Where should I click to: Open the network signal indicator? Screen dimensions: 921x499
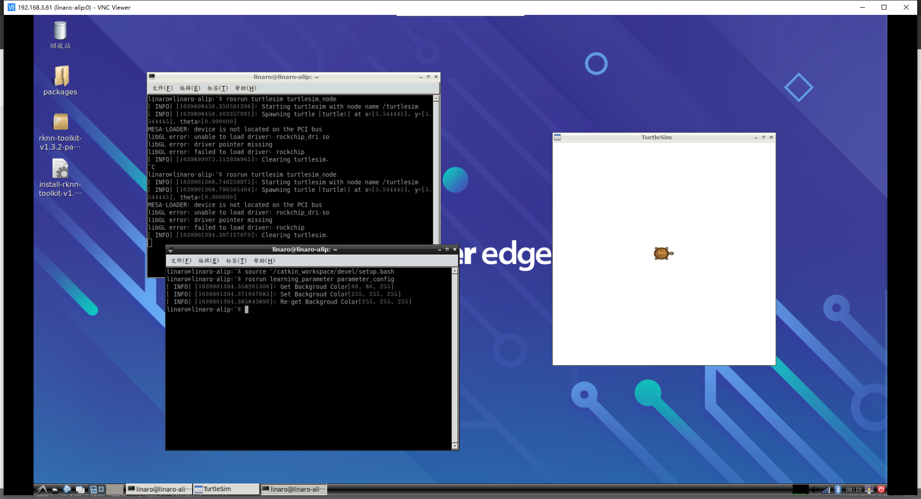pyautogui.click(x=826, y=489)
